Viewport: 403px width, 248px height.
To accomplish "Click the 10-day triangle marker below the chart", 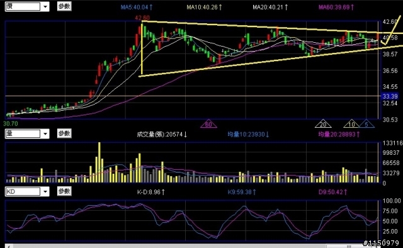I will tap(351, 125).
